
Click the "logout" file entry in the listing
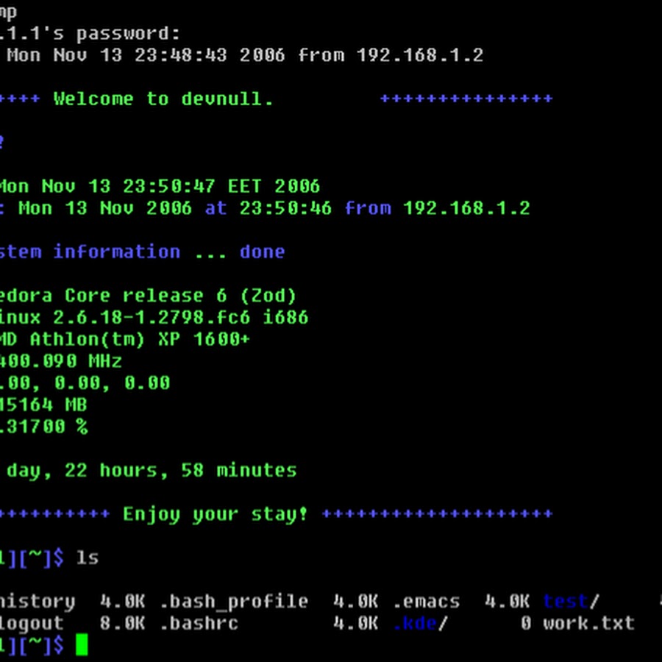click(32, 624)
